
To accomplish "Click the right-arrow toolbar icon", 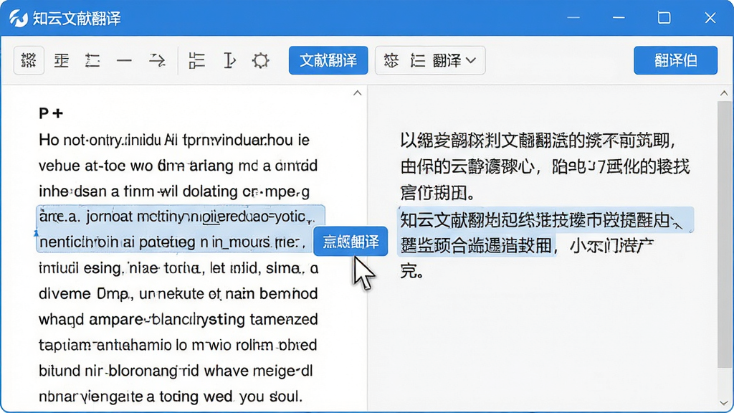I will [157, 60].
